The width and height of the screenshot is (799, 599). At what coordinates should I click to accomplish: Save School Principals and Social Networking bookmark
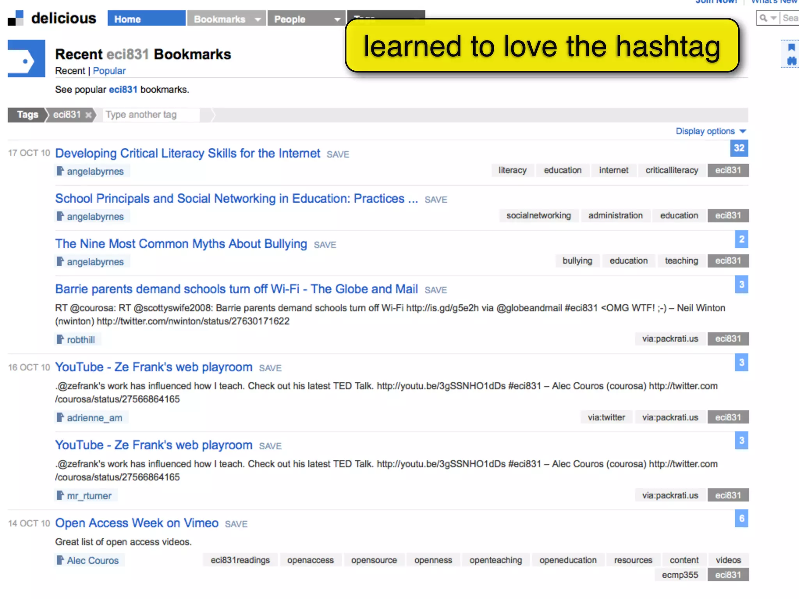tap(436, 200)
